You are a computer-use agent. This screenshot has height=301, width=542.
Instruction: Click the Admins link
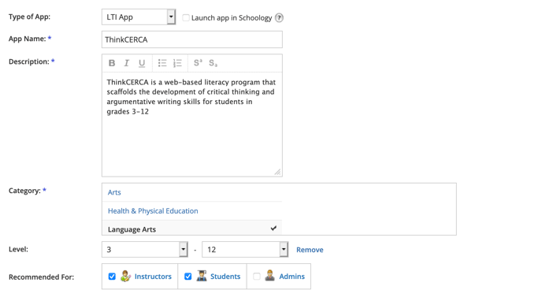[291, 276]
